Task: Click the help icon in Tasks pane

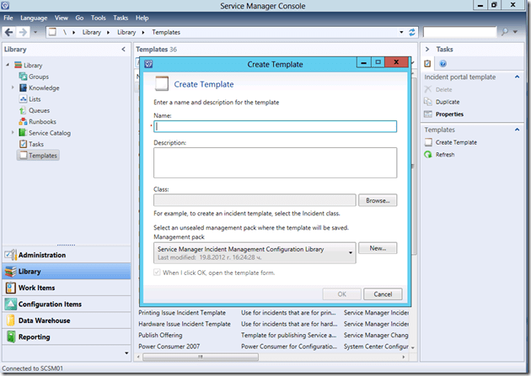Action: [442, 63]
